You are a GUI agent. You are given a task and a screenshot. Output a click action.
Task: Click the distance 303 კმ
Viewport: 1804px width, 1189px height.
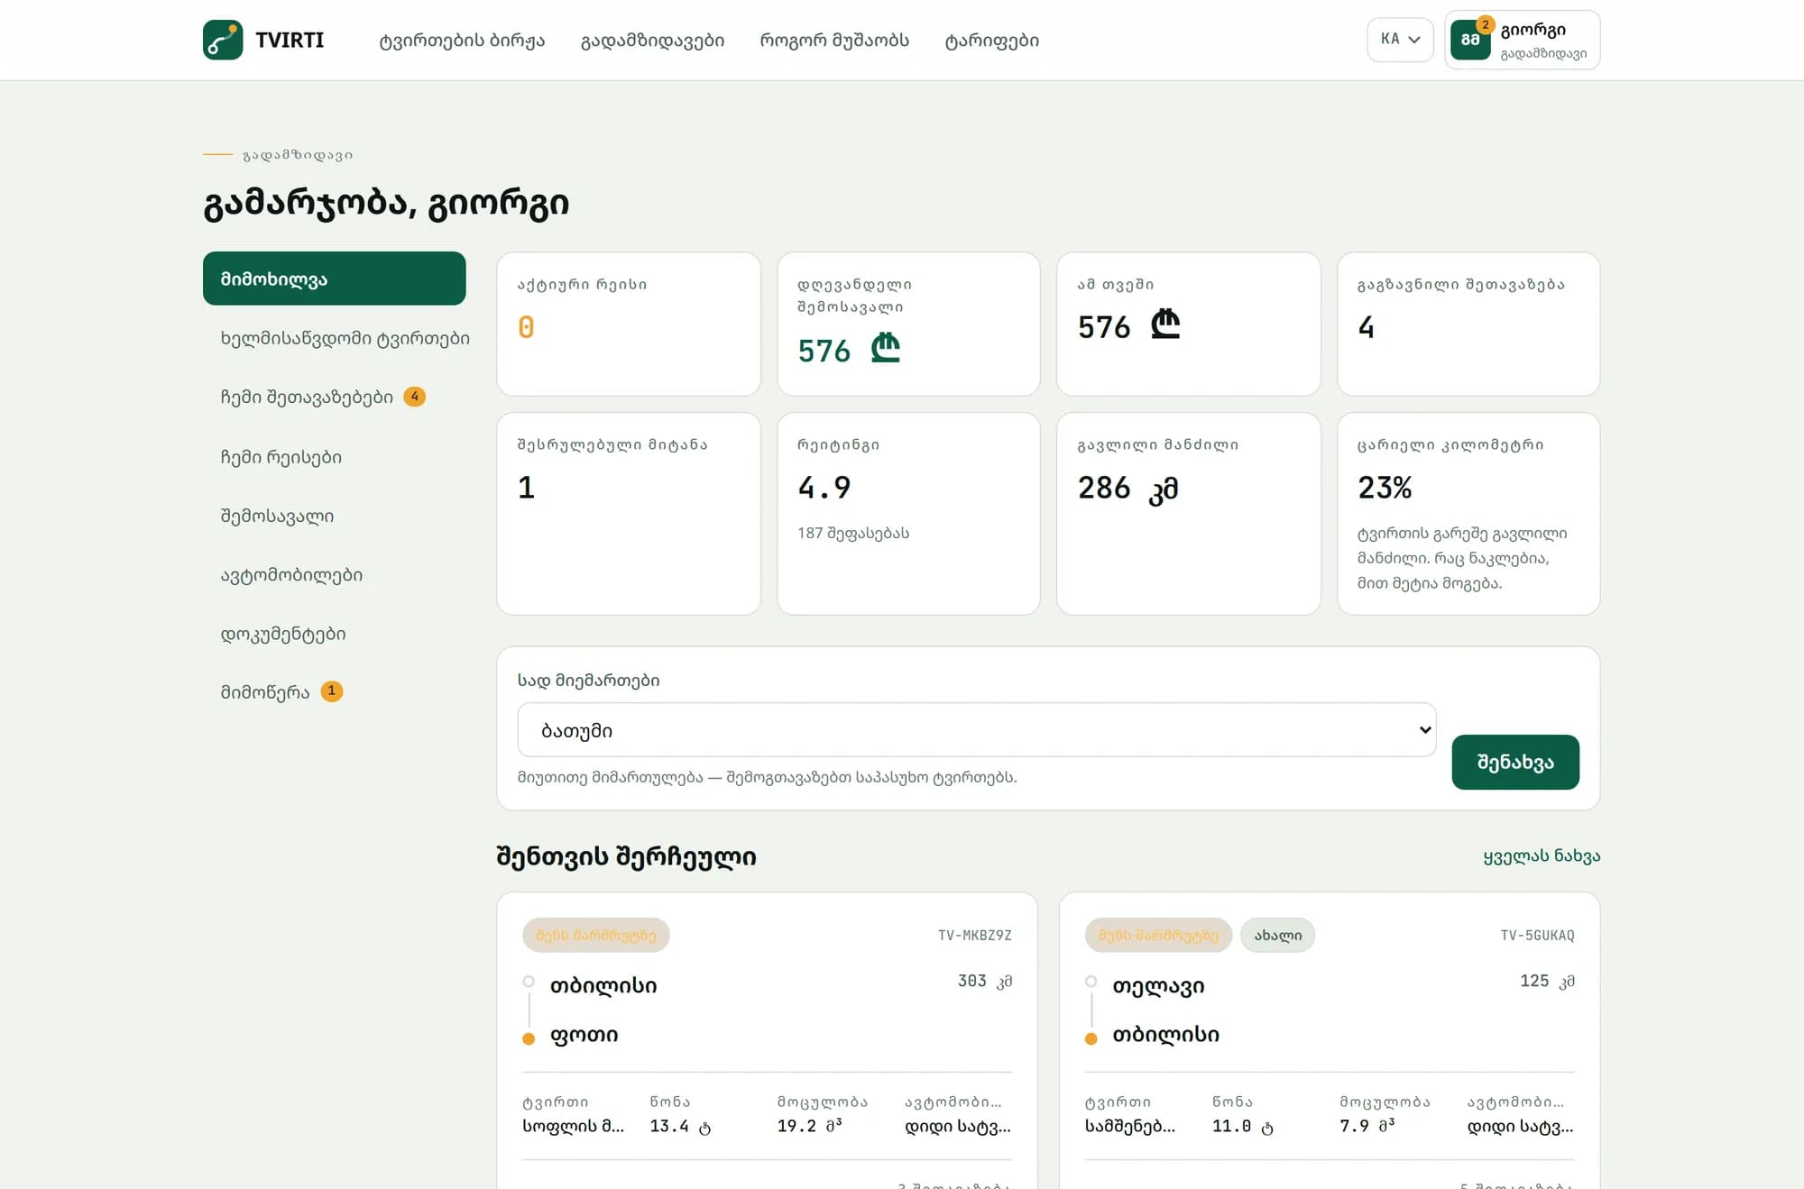tap(985, 981)
